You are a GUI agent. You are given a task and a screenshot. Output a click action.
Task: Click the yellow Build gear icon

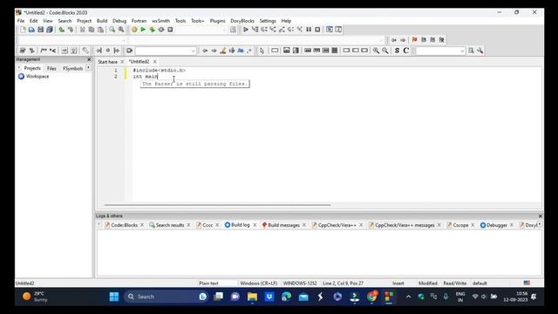point(134,30)
